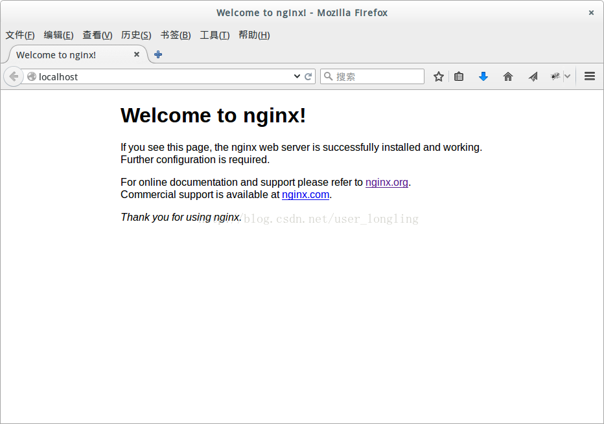Show your bookmarks list icon
Viewport: 604px width, 424px height.
click(x=458, y=76)
